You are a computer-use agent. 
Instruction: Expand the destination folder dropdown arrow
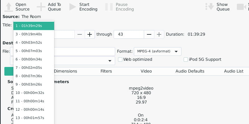pos(110,61)
